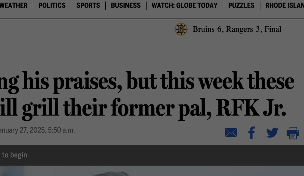This screenshot has height=176, width=304.
Task: Share the article on Facebook
Action: click(x=251, y=133)
